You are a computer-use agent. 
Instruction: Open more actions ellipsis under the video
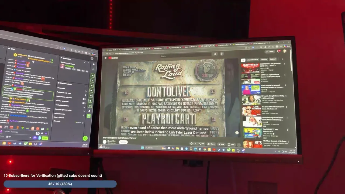(239, 145)
